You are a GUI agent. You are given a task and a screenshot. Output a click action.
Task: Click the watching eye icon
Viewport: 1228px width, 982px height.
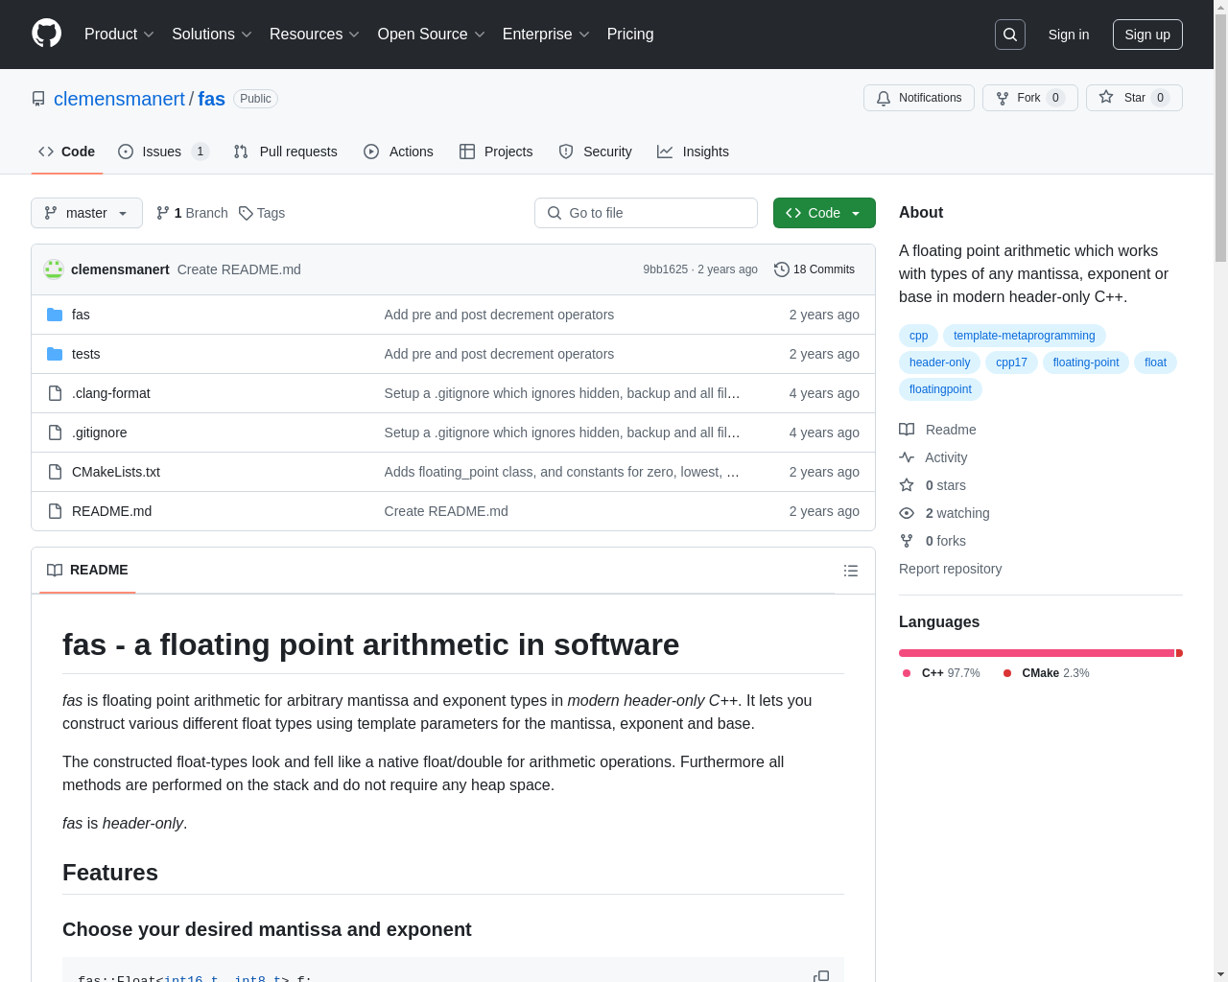(907, 513)
